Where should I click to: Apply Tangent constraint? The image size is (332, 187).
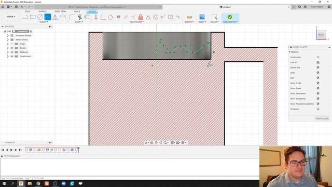coord(110,17)
